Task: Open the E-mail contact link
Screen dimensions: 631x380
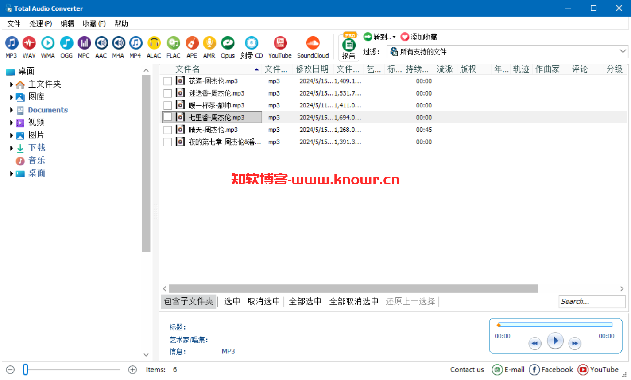Action: tap(508, 369)
